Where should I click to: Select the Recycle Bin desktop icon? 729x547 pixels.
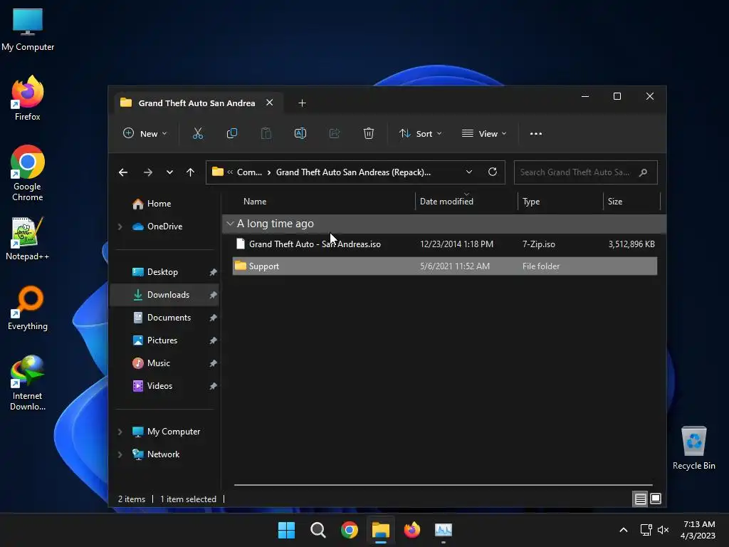(x=693, y=448)
